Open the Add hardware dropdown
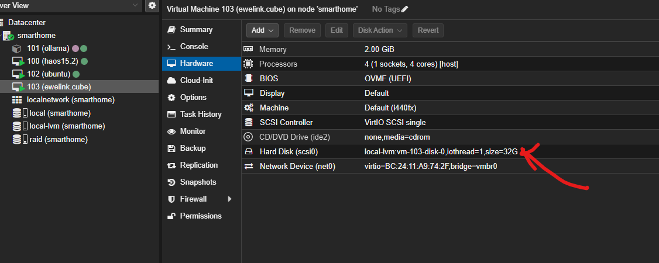The image size is (659, 263). tap(263, 30)
